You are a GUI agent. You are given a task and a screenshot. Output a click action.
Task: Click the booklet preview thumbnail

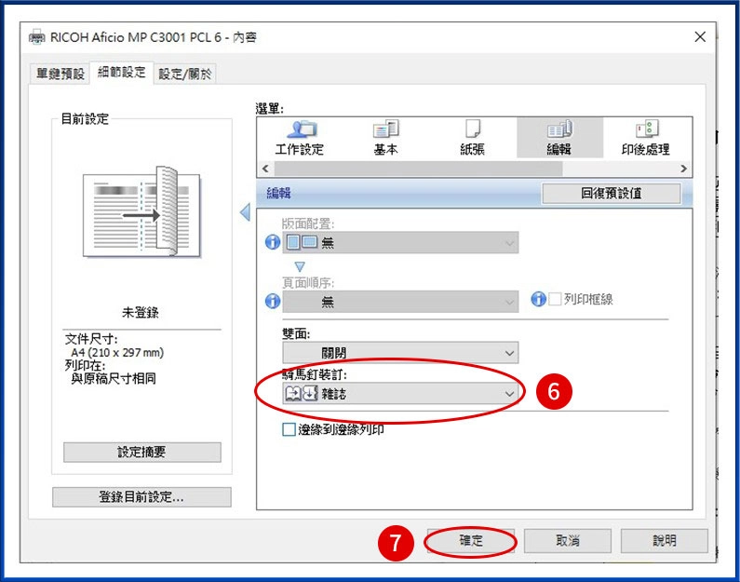click(141, 211)
